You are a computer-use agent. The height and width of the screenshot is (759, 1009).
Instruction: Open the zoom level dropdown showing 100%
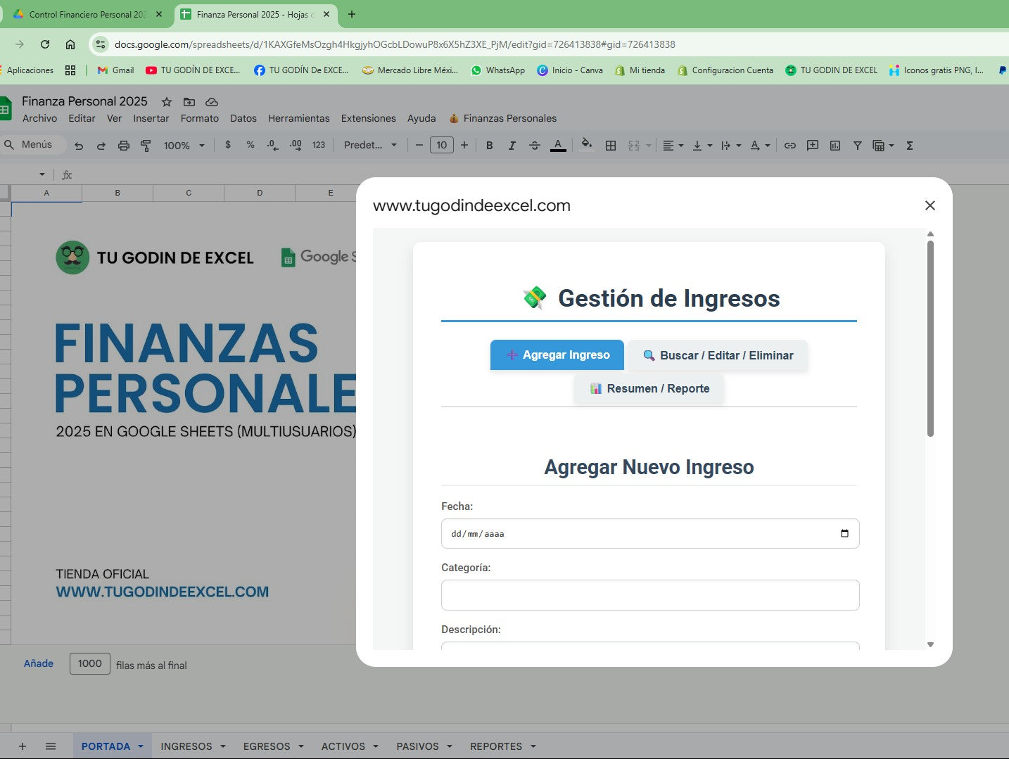click(x=182, y=146)
